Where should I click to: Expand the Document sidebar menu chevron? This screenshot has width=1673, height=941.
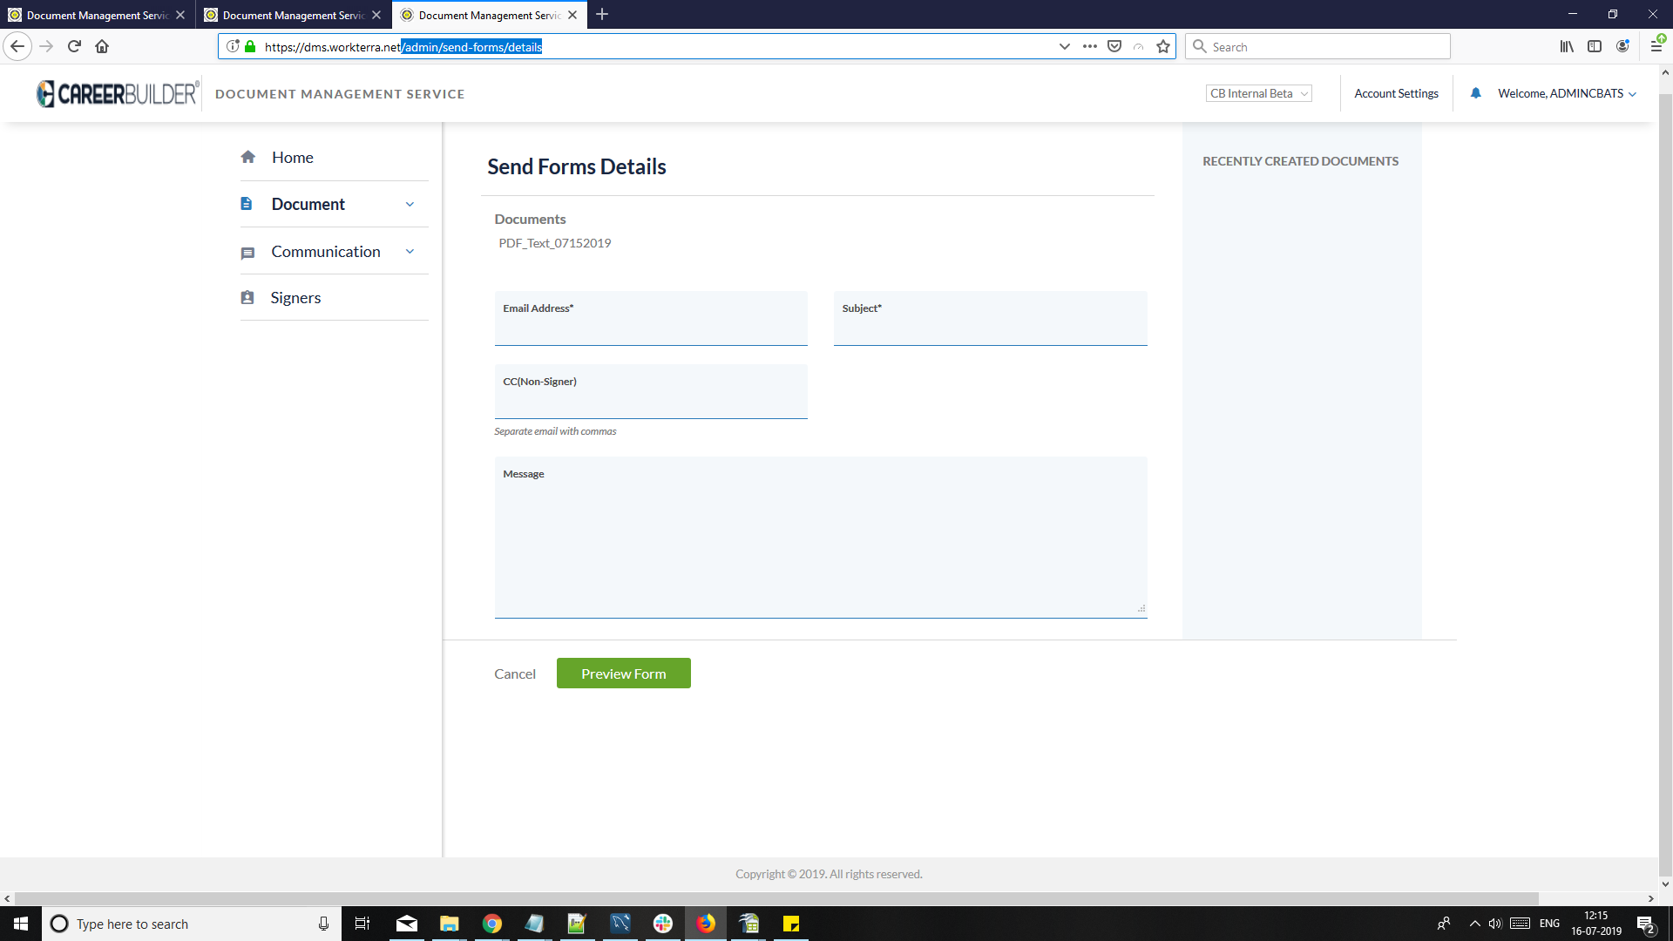410,204
